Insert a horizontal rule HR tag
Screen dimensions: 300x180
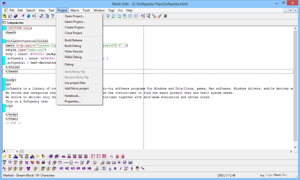(x=43, y=169)
